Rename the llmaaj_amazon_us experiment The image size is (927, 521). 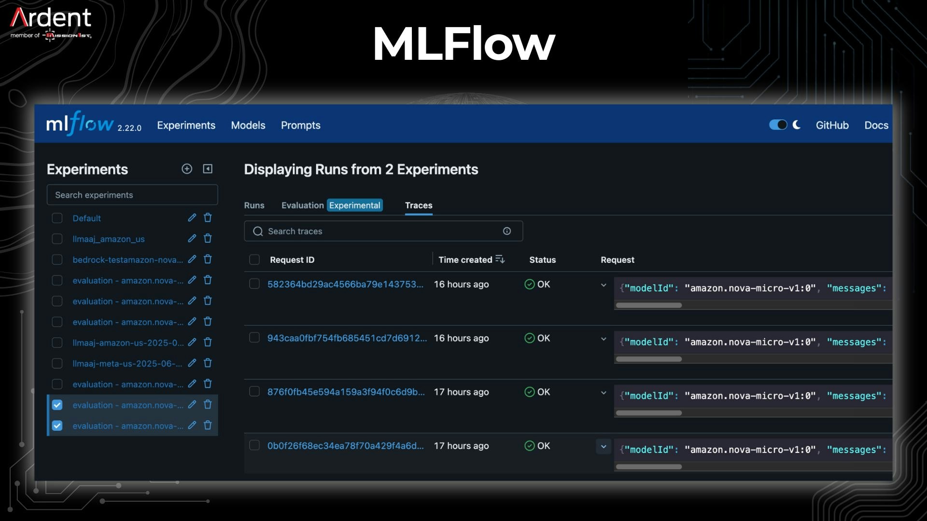192,238
